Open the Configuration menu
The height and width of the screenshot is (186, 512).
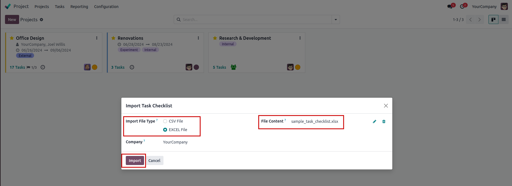click(106, 7)
